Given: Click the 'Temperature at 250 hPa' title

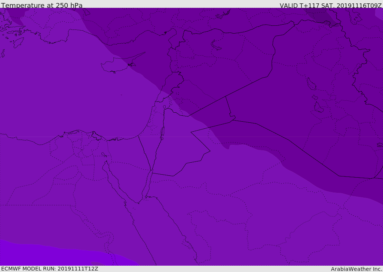Looking at the screenshot, I should point(42,5).
